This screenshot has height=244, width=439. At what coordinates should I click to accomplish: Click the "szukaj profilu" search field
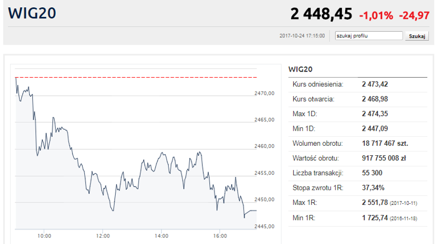368,36
